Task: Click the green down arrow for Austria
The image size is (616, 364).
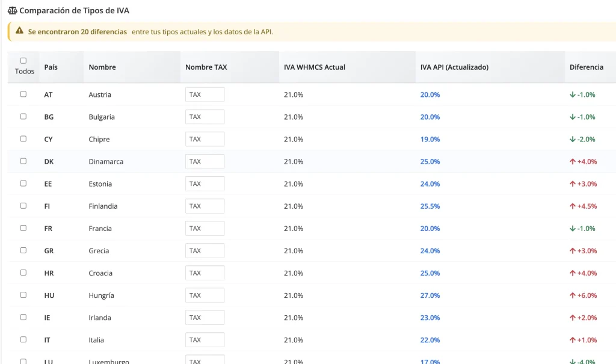Action: point(572,94)
